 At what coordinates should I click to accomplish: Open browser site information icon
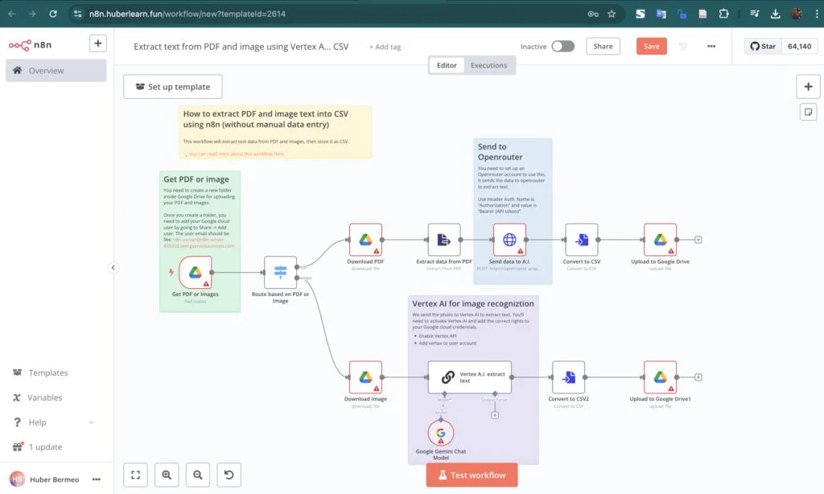[78, 14]
